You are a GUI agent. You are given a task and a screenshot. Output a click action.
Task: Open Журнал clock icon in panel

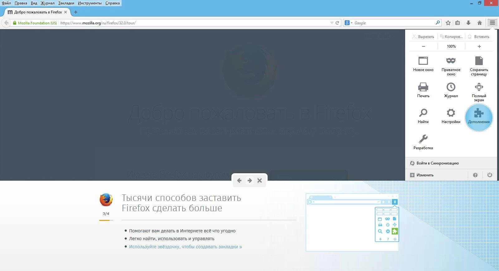451,90
